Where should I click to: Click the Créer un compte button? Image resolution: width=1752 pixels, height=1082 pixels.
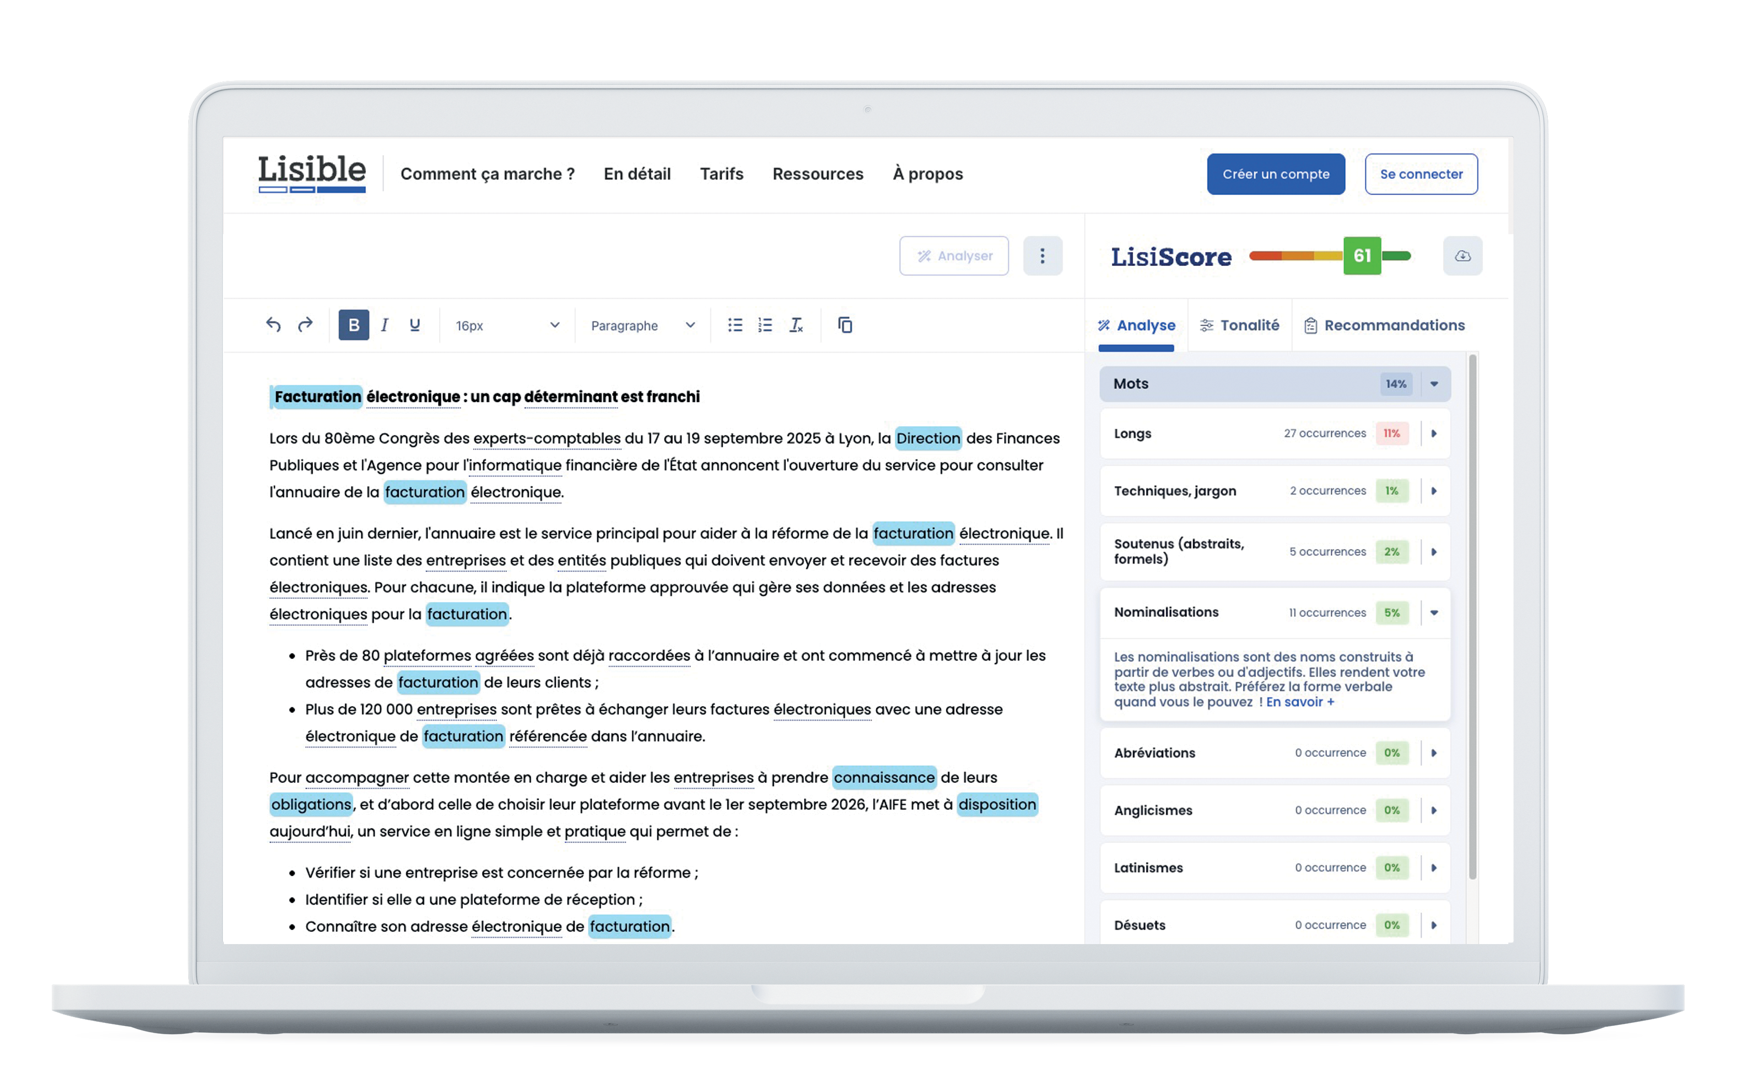tap(1276, 174)
